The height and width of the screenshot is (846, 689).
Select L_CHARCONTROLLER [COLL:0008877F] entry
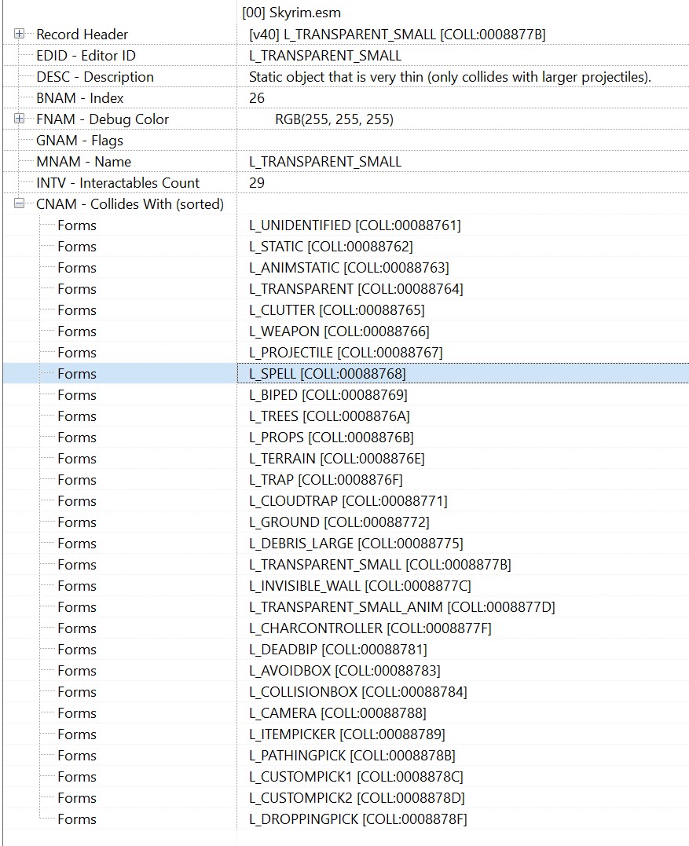coord(370,628)
